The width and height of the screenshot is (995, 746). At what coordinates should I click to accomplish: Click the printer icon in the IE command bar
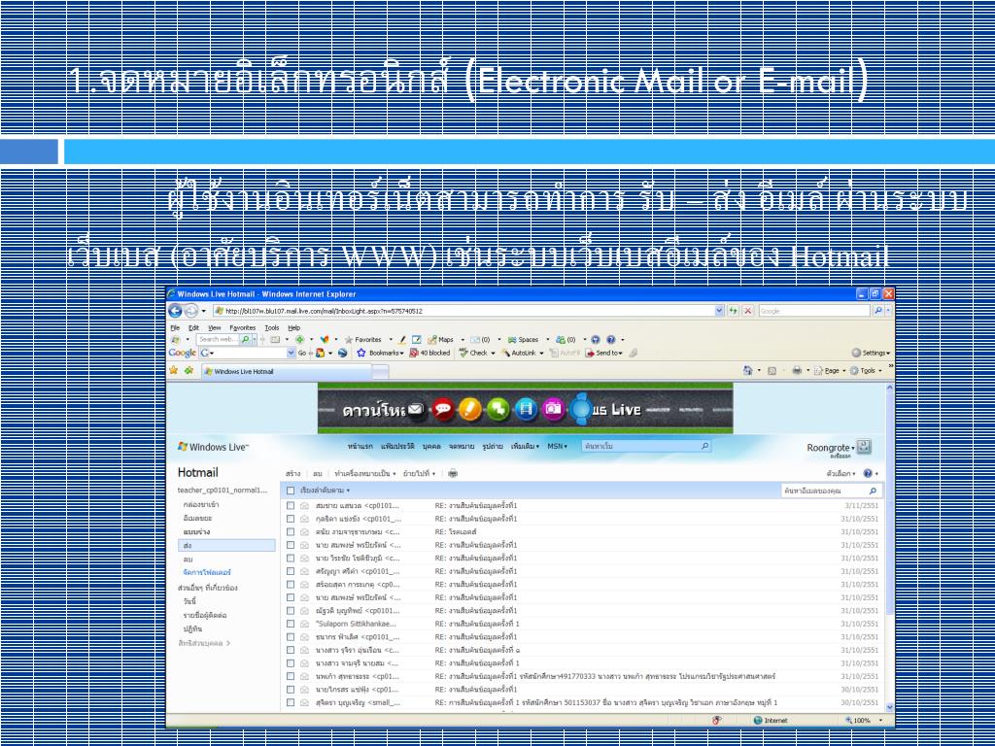[x=796, y=371]
